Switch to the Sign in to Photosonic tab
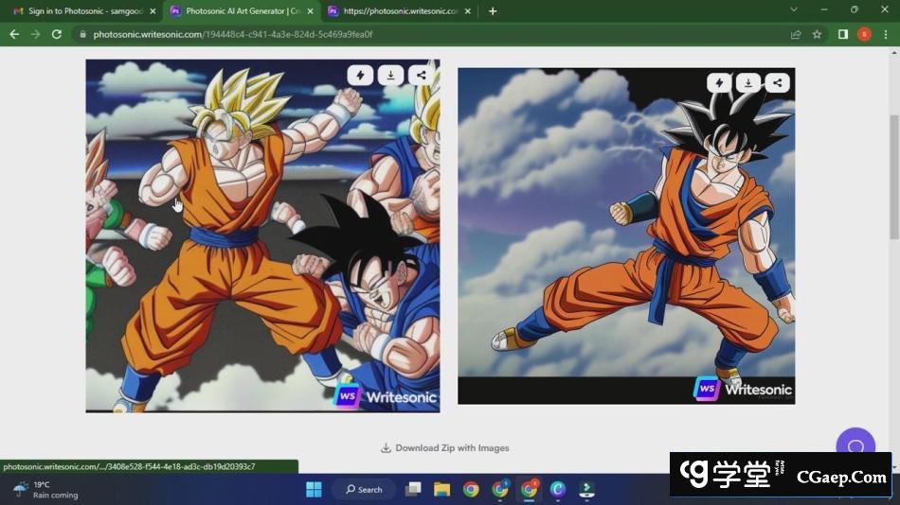This screenshot has height=505, width=900. 85,11
